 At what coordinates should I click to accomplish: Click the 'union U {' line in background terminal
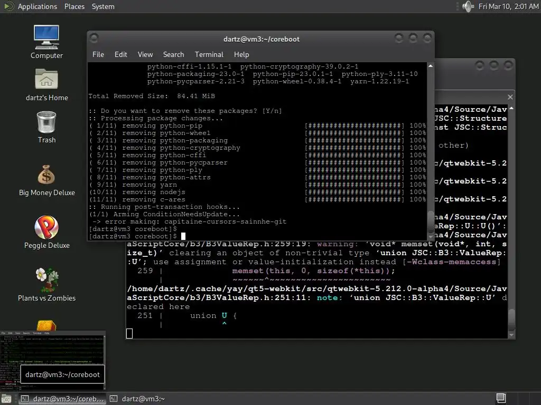click(x=213, y=315)
